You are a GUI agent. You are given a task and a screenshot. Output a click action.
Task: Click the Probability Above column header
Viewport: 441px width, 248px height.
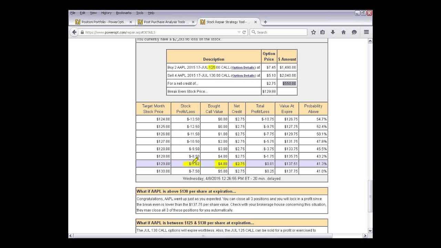313,109
